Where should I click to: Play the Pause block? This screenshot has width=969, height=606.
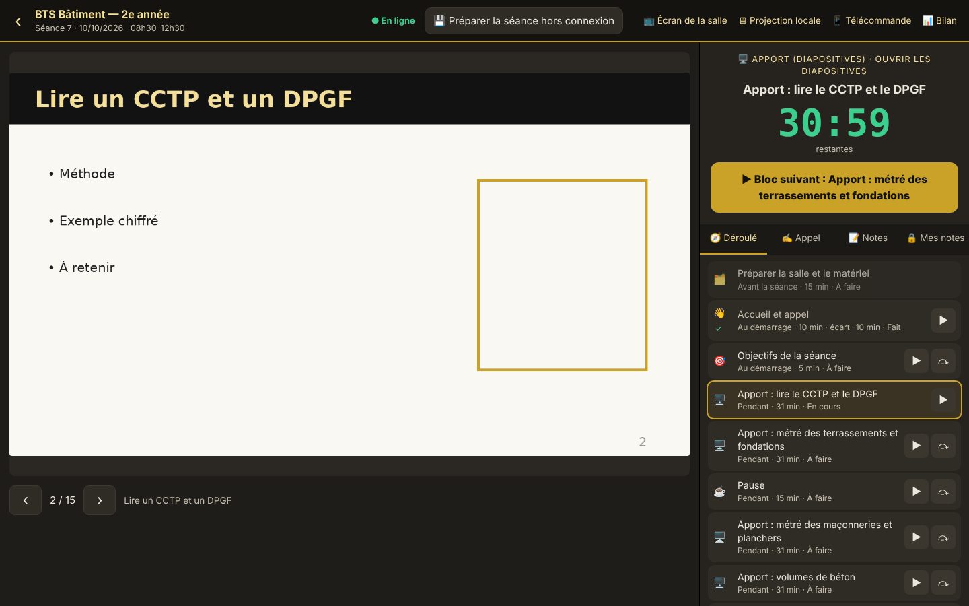[917, 492]
